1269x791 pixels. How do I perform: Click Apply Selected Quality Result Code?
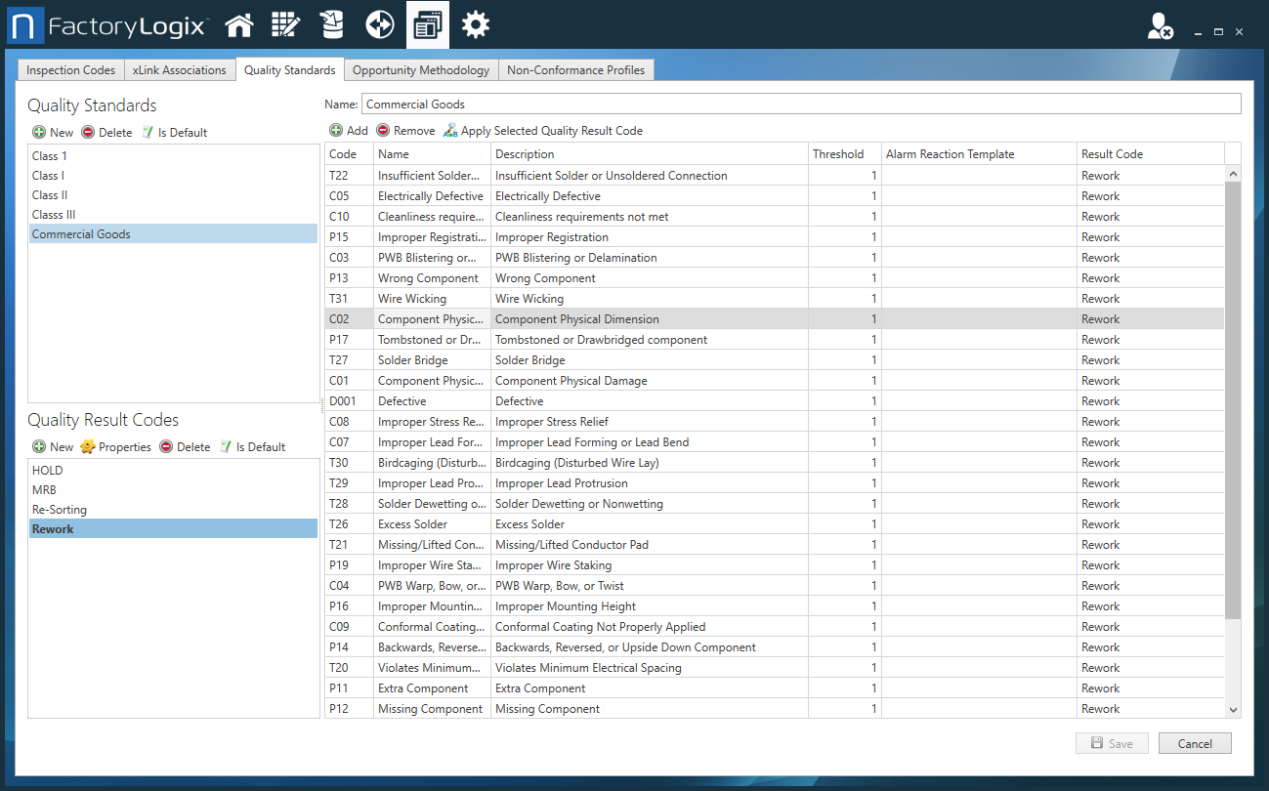(543, 131)
